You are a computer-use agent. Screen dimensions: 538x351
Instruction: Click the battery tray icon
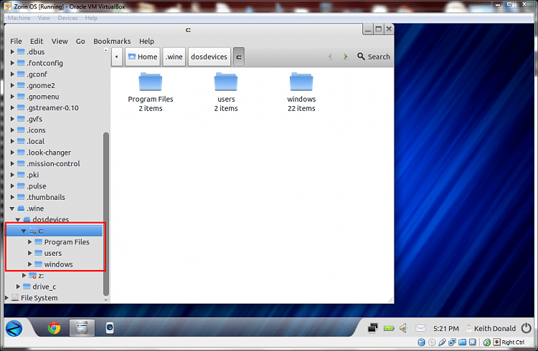click(x=389, y=328)
